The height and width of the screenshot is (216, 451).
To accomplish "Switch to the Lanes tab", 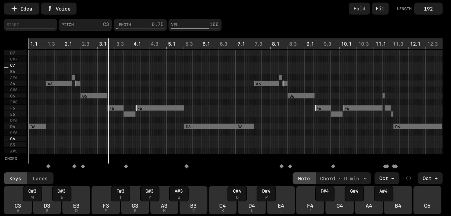I will (40, 179).
